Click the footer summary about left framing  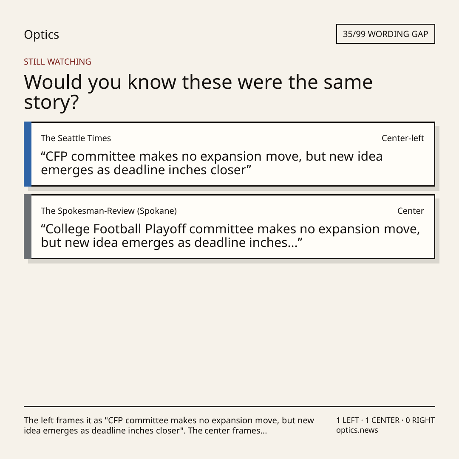[x=169, y=425]
